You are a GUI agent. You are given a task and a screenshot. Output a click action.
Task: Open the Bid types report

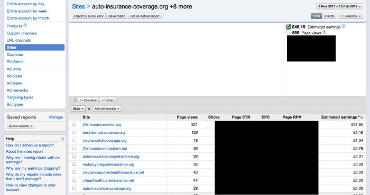coord(15,104)
